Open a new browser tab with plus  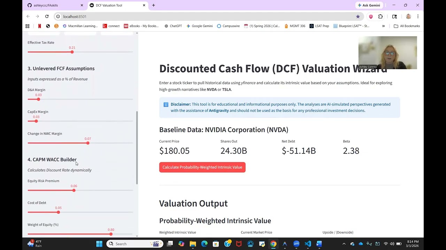click(x=153, y=5)
